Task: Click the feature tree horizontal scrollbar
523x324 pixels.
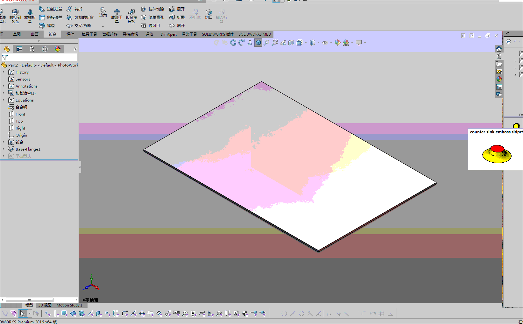Action: (x=30, y=300)
